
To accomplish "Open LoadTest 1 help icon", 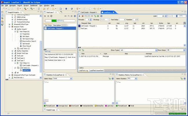I will (101, 16).
